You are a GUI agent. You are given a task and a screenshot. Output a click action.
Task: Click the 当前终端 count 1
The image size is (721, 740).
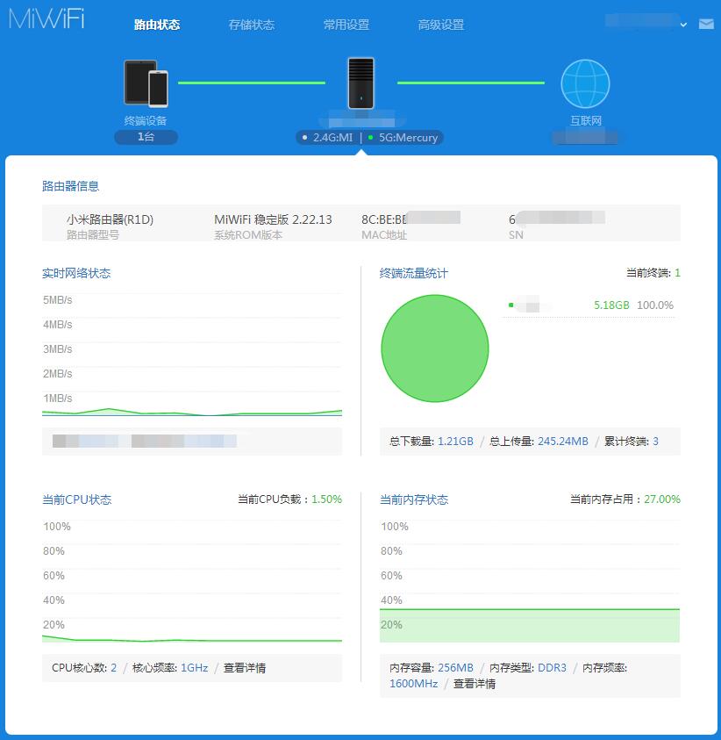coord(677,273)
